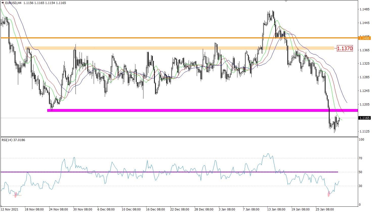
Task: Click the red 1.1370 level label
Action: (345, 48)
